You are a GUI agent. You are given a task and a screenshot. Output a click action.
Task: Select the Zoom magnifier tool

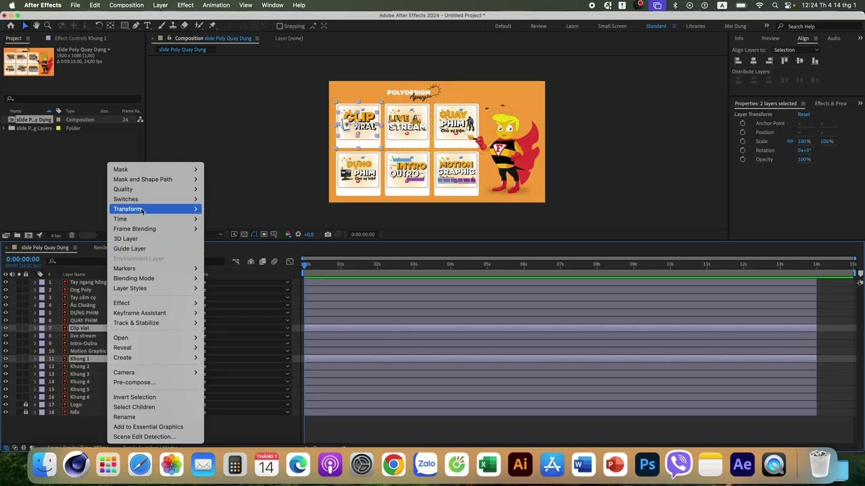(47, 26)
